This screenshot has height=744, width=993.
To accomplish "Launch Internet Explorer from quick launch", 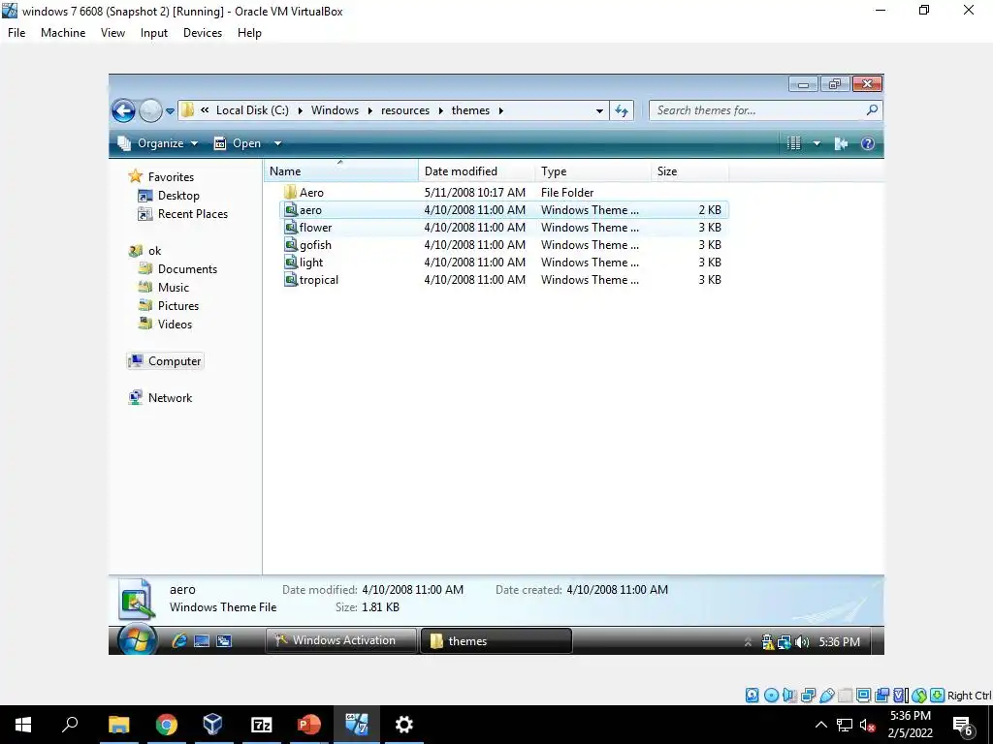I will [179, 641].
